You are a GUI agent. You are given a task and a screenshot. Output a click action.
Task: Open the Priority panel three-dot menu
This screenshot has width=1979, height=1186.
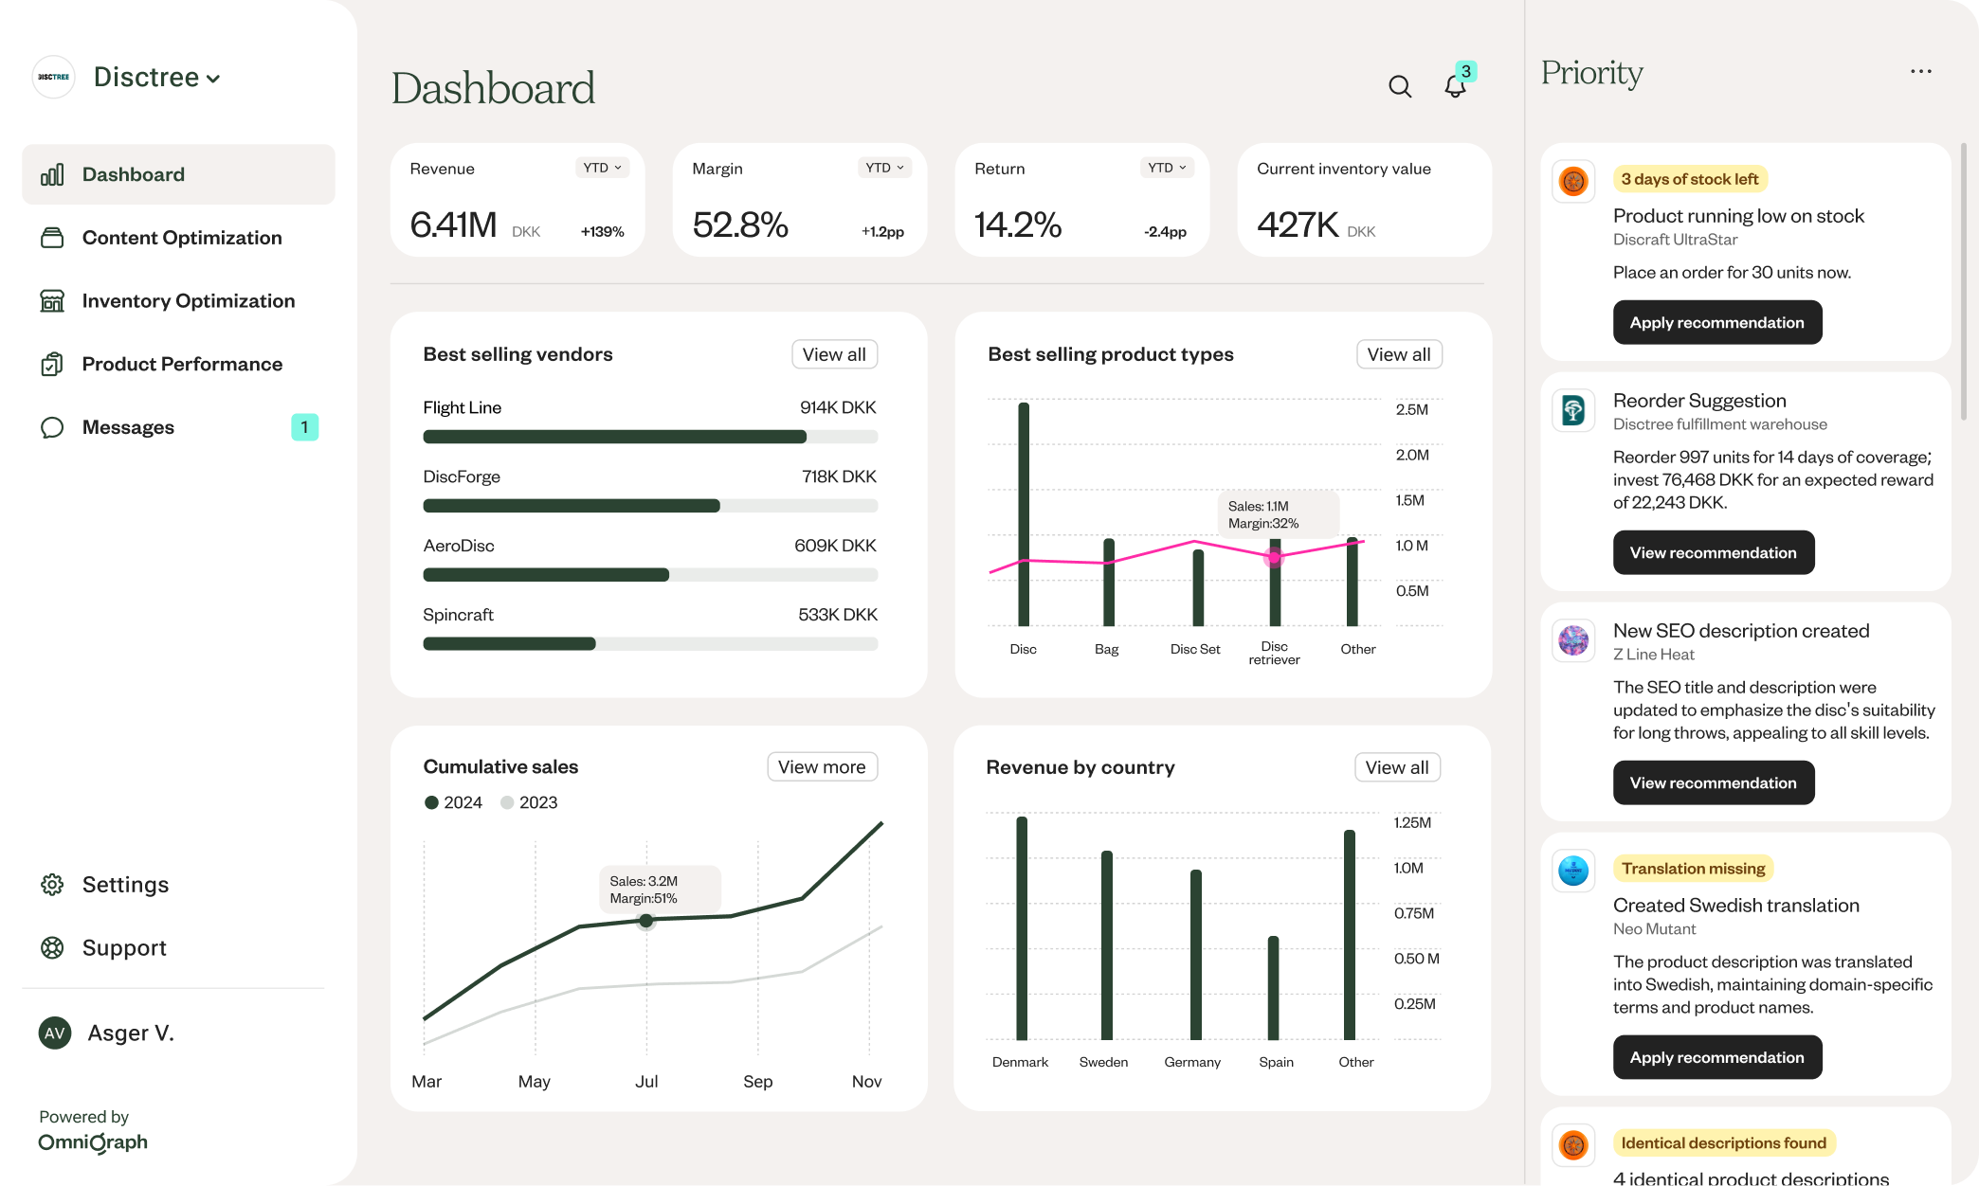(x=1920, y=72)
